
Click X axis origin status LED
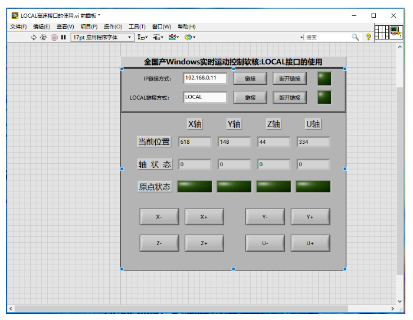195,187
